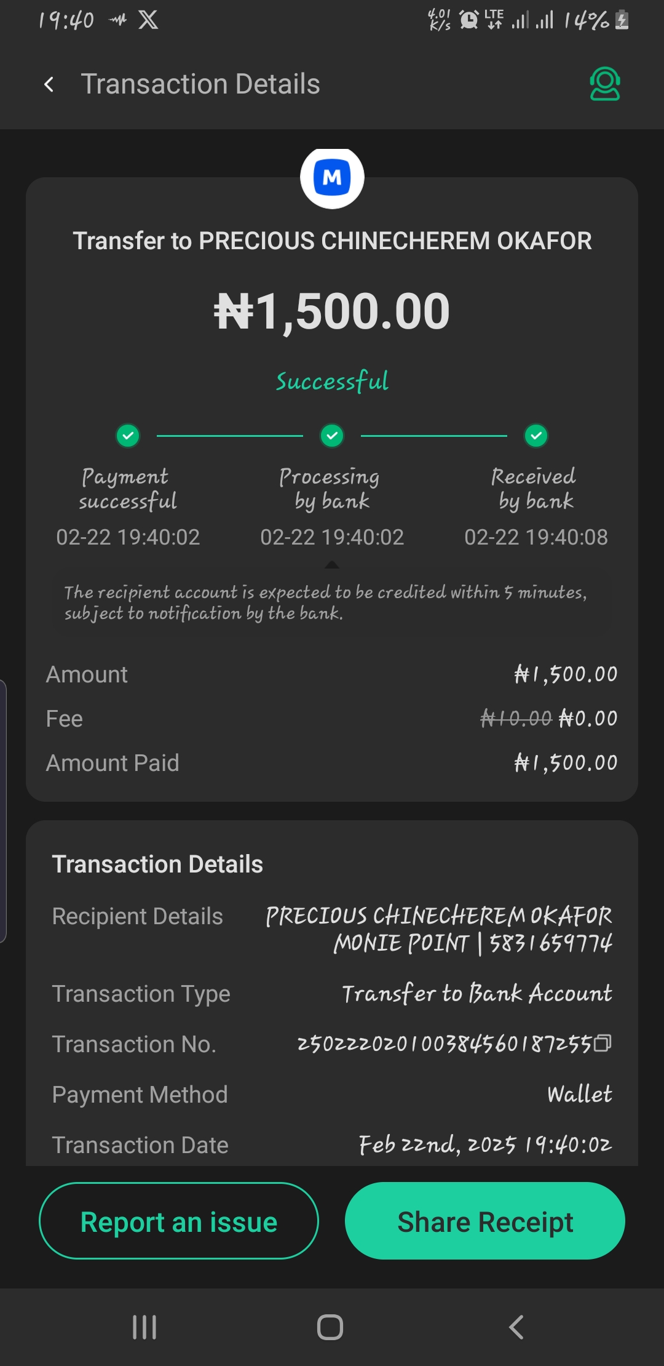The width and height of the screenshot is (664, 1366).
Task: Tap the Share Receipt button
Action: click(485, 1221)
